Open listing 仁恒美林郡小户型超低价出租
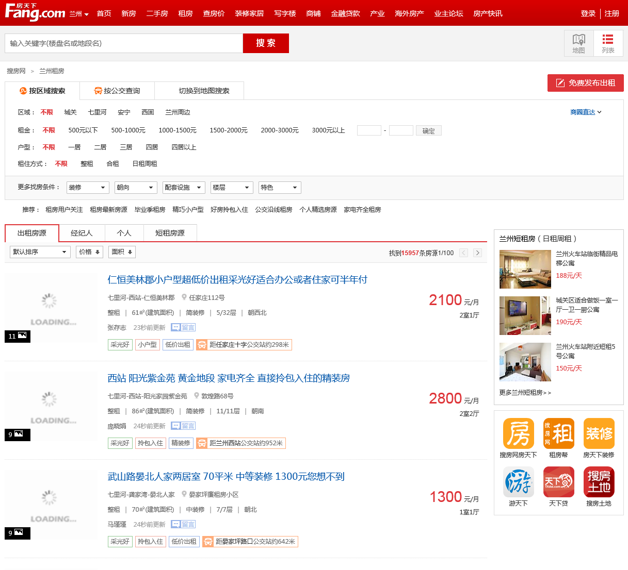The height and width of the screenshot is (570, 628). [237, 280]
